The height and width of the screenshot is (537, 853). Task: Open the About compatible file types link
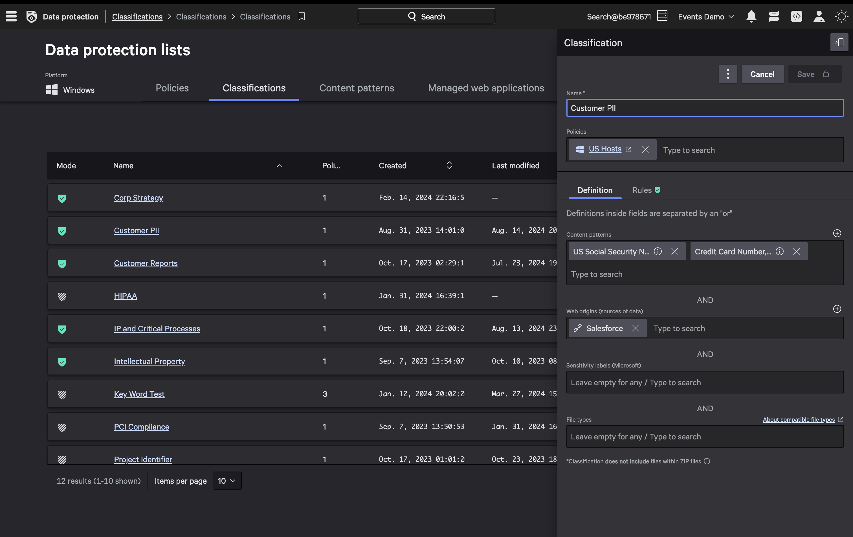(799, 419)
